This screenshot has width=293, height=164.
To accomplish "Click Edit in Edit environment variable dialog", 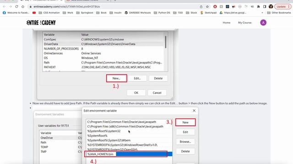I will (x=185, y=132).
